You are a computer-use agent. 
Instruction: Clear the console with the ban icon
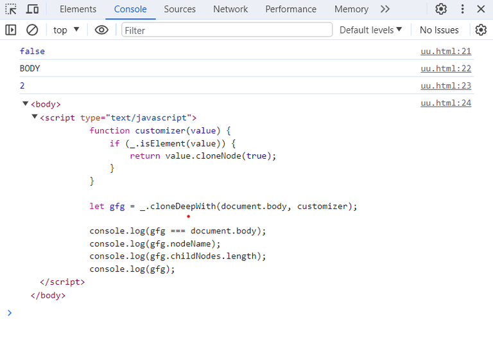pos(32,30)
